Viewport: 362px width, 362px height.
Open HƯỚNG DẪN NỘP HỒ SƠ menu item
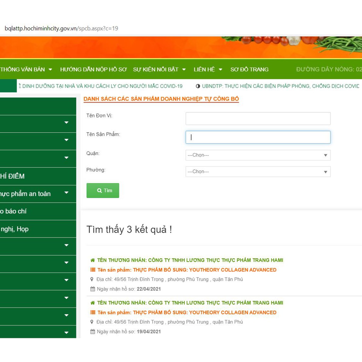point(93,70)
